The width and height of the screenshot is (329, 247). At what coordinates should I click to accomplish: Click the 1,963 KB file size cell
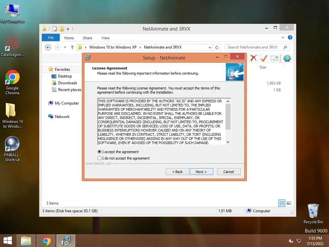(x=274, y=83)
